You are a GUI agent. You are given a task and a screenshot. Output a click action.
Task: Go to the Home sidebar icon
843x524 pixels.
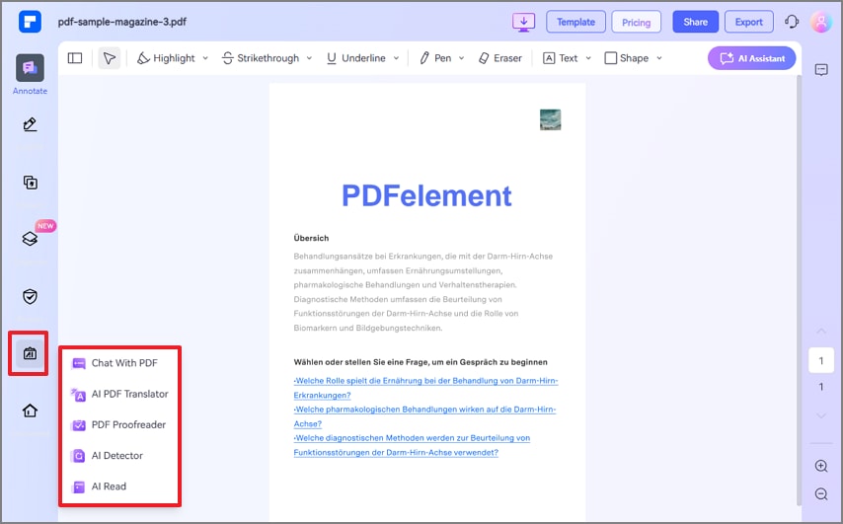coord(30,411)
